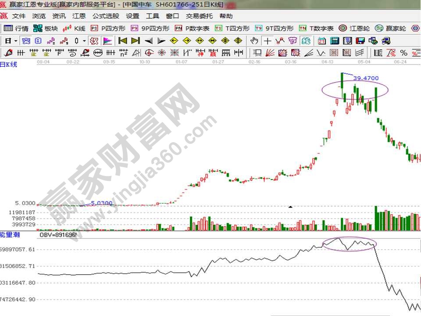This screenshot has height=316, width=421.
Task: Select the percent sign drawing tool
Action: 403,53
